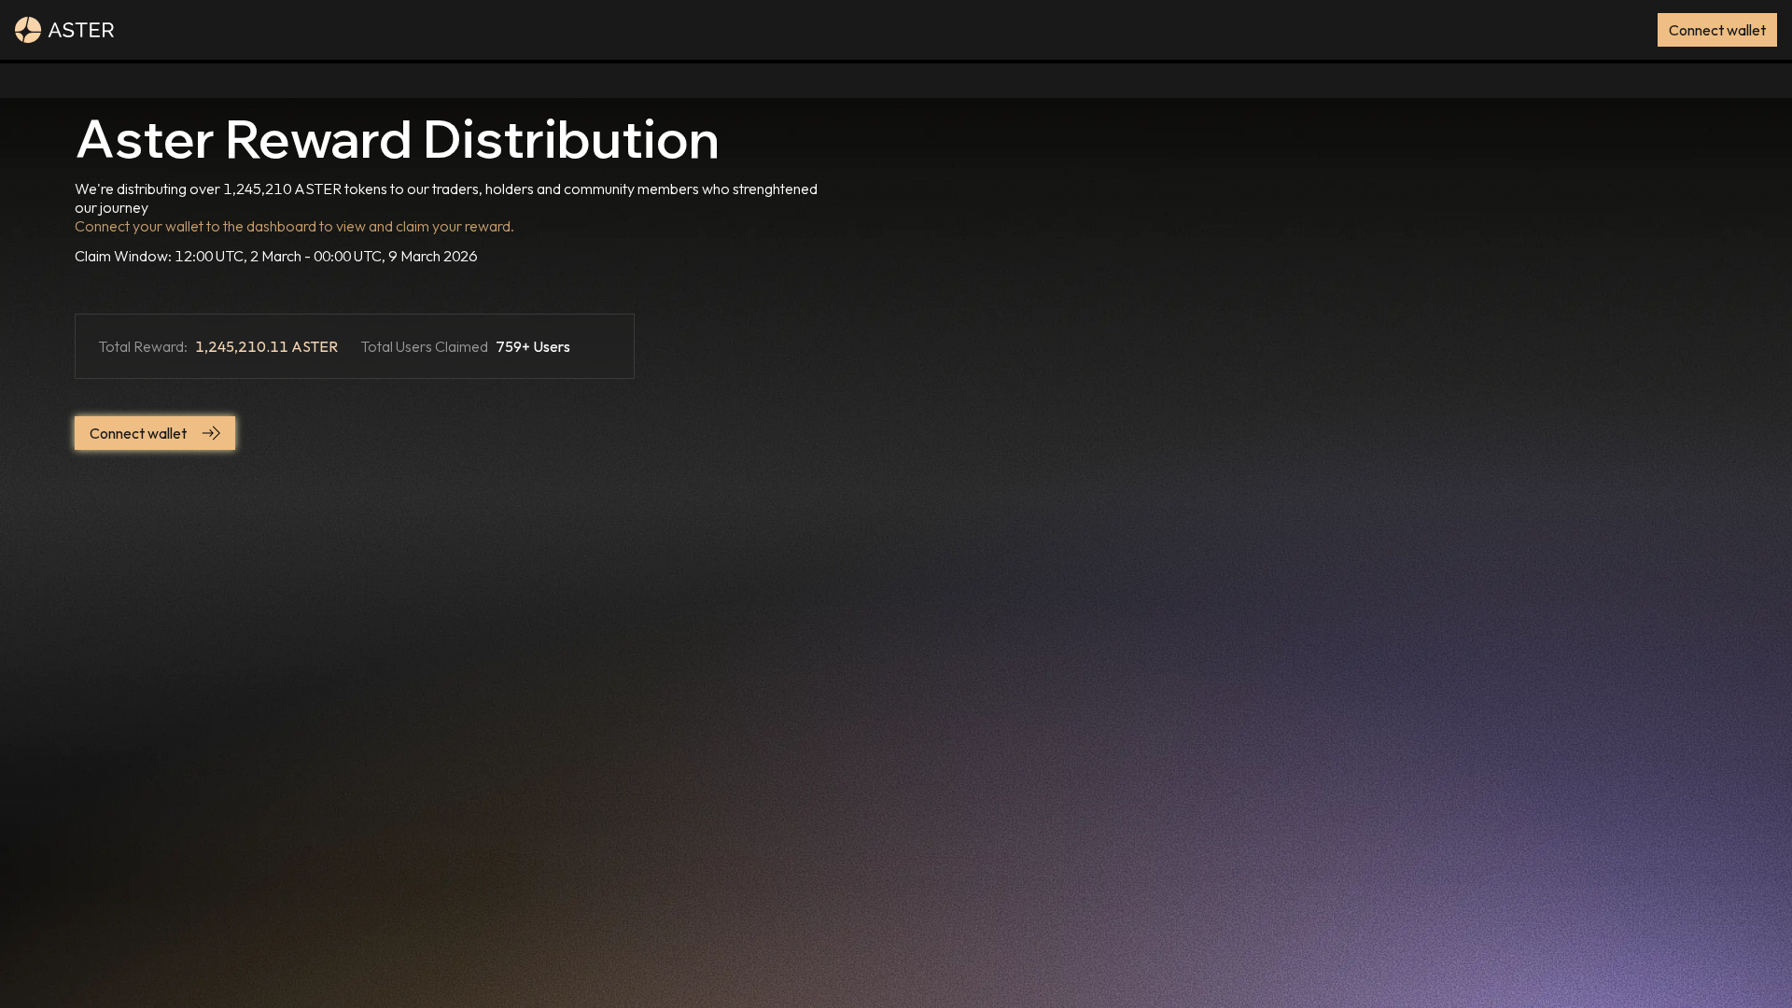Click the '1,245,210.11 ASTER' total reward value
Viewport: 1792px width, 1008px height.
(266, 347)
